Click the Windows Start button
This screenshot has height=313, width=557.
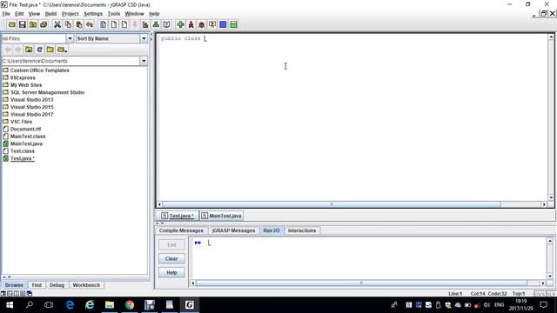click(10, 305)
